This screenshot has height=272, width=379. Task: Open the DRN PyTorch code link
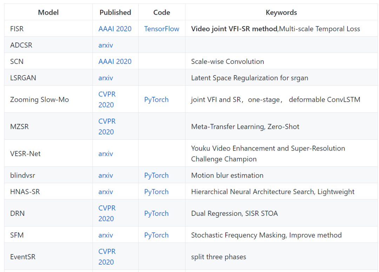tap(156, 213)
